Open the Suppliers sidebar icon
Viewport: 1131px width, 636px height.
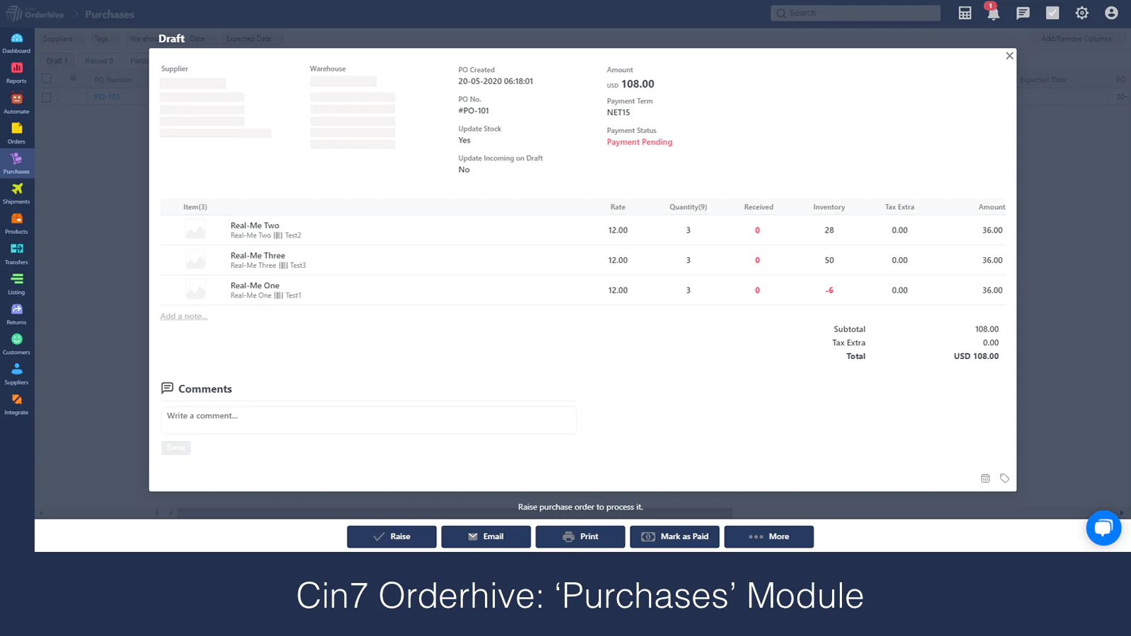click(x=16, y=375)
